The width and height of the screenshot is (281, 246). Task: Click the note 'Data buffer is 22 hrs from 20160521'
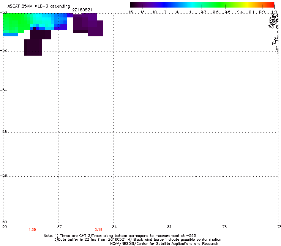click(x=90, y=240)
